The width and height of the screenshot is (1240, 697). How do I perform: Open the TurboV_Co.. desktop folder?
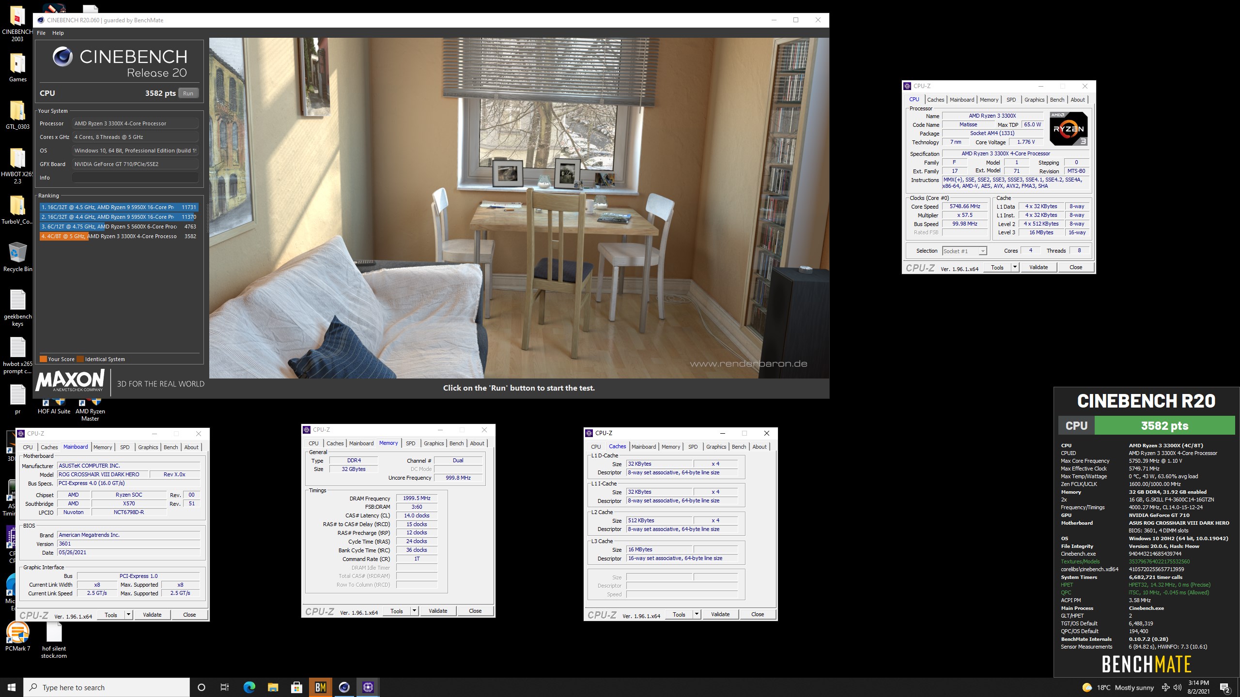(x=17, y=210)
